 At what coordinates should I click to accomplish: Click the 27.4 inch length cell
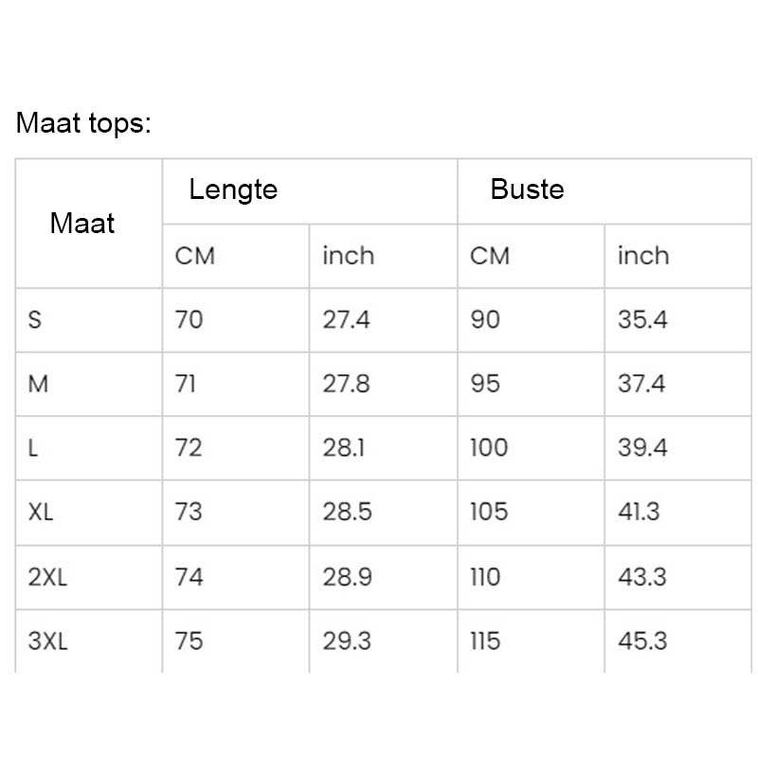(x=346, y=320)
